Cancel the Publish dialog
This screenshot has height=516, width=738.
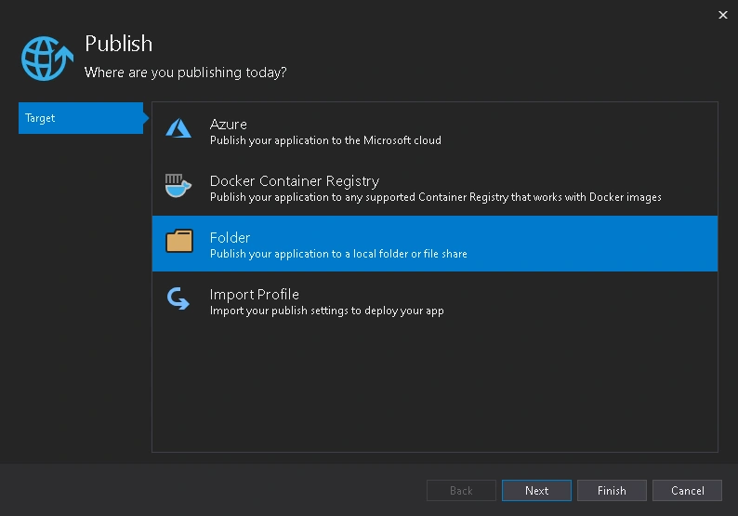(687, 491)
